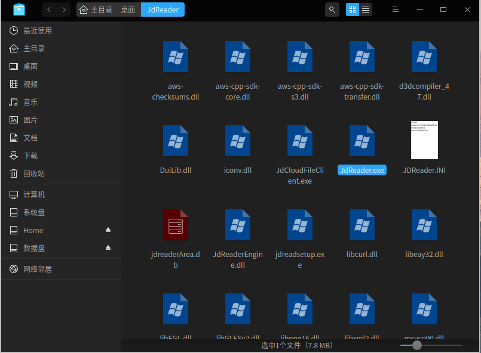Click the JdReader.exe highlighted filename label

(x=362, y=170)
